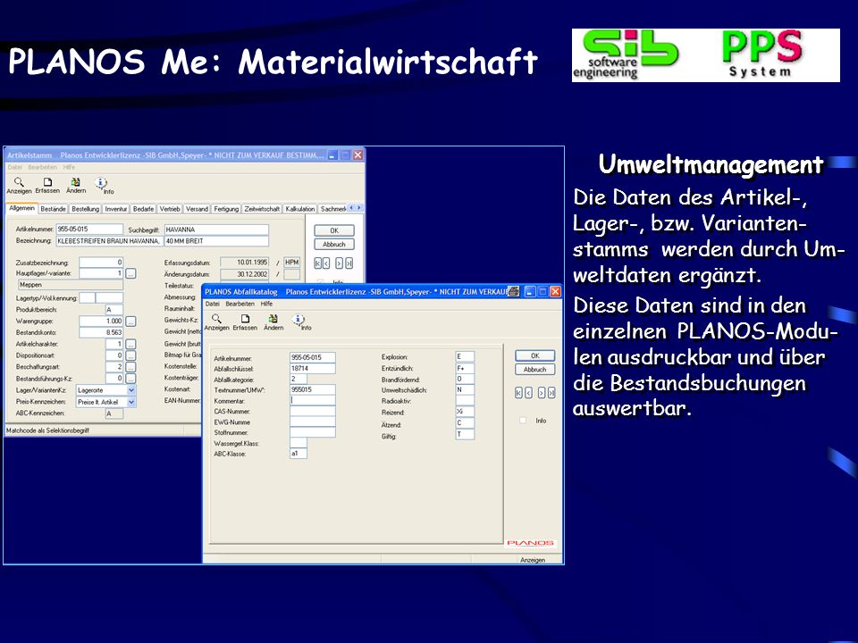Switch to the Zeitwirtschaft tab
This screenshot has height=643, width=858.
262,209
